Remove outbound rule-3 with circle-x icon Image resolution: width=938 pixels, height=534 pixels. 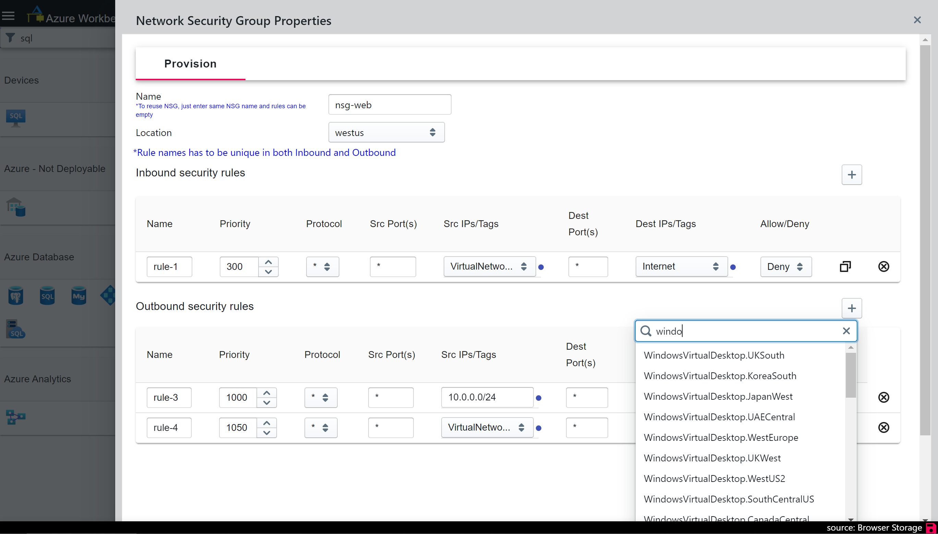click(883, 397)
